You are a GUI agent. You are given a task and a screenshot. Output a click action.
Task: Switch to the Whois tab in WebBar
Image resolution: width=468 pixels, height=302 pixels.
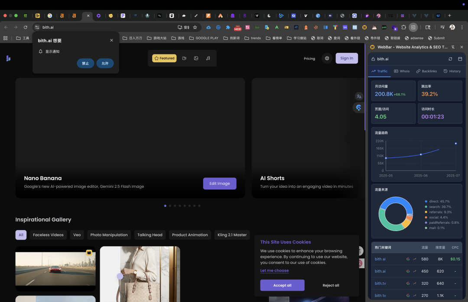click(402, 71)
